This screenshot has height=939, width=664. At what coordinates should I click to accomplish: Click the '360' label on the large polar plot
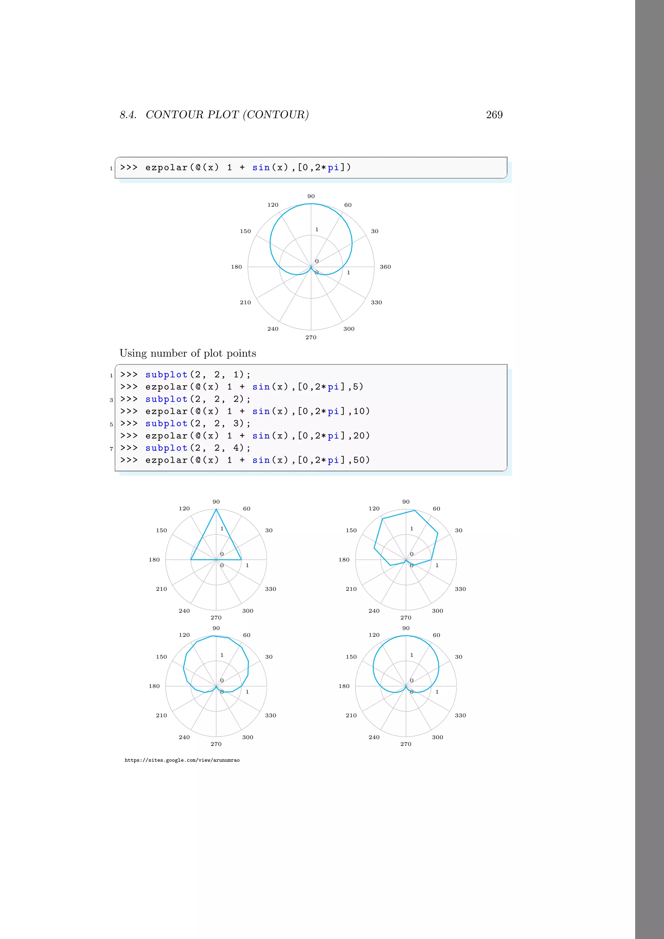(x=385, y=267)
